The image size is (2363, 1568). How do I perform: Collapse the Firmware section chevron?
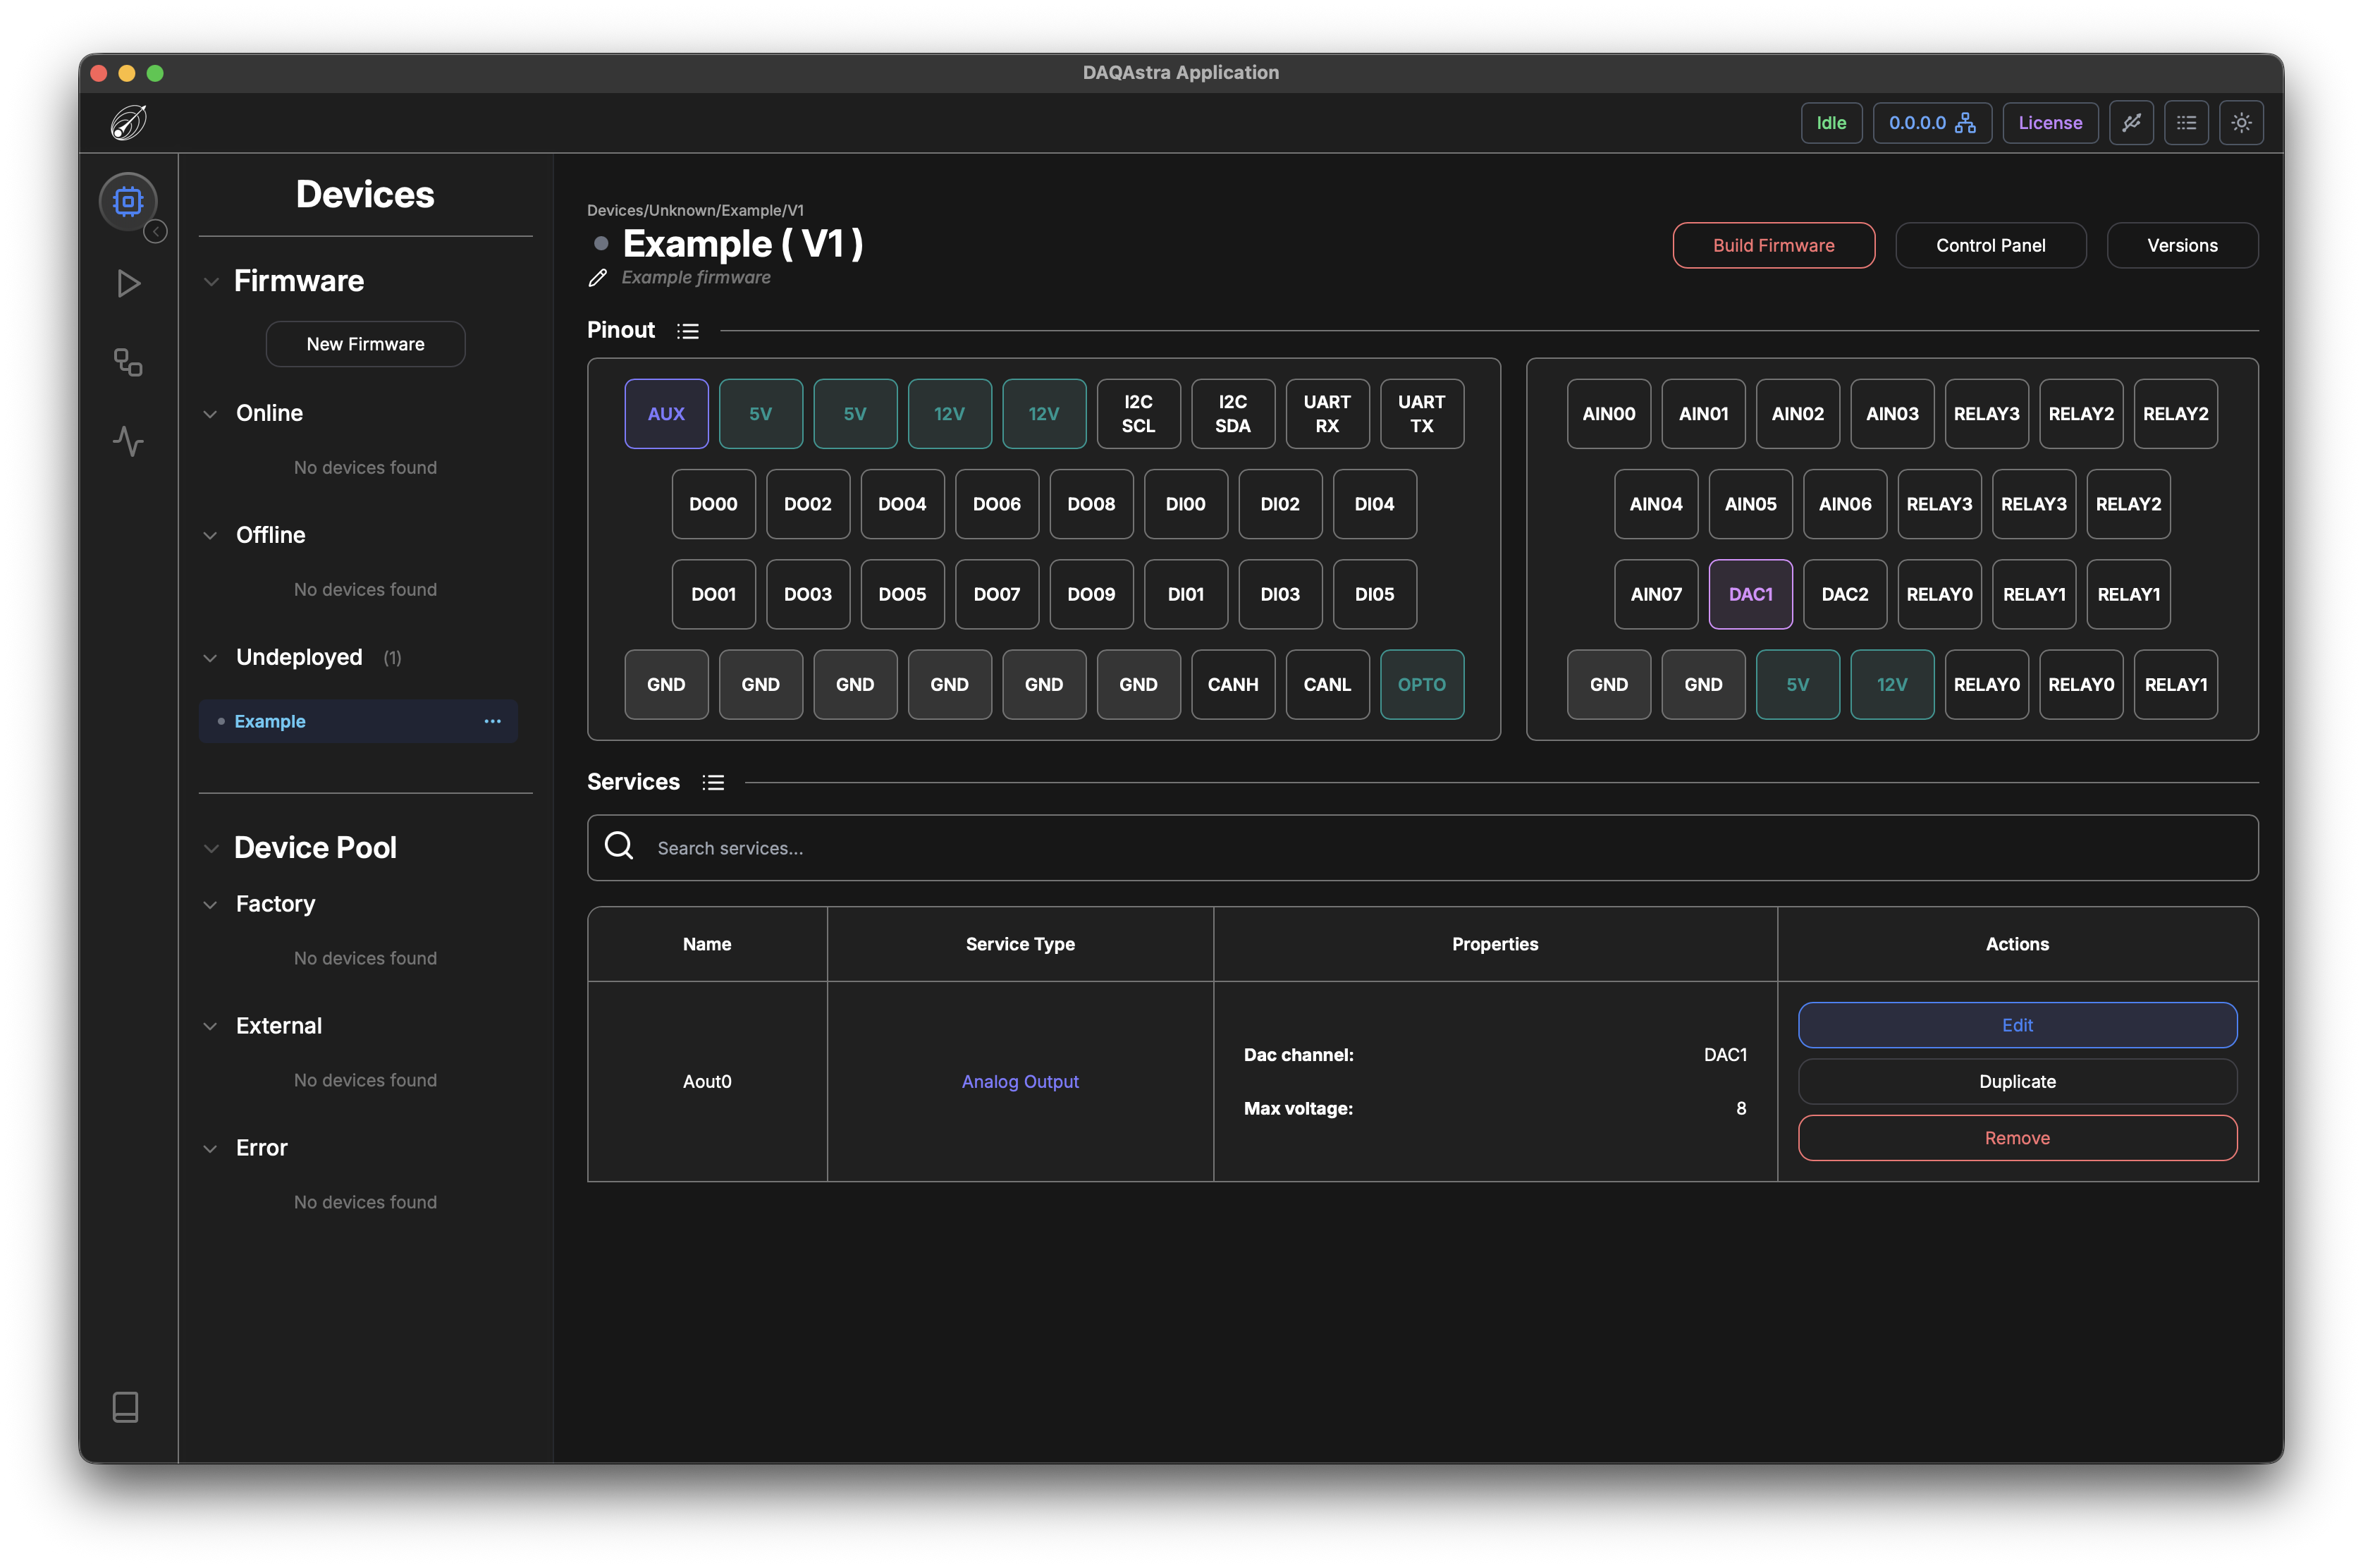[x=211, y=282]
